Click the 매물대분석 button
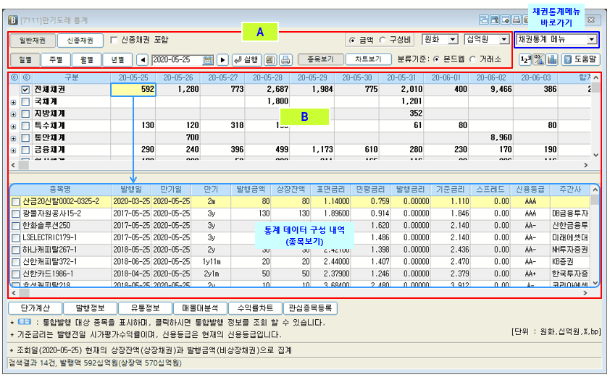 click(x=200, y=308)
